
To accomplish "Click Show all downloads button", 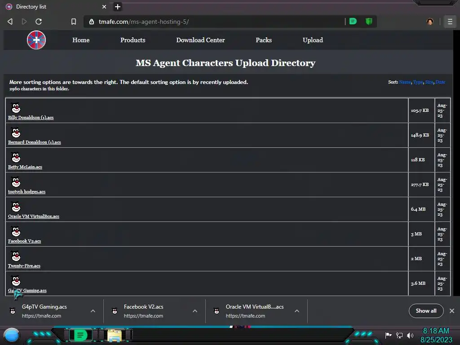I will pyautogui.click(x=426, y=311).
